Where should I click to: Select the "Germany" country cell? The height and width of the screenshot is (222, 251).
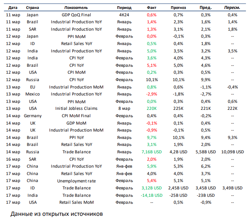click(x=32, y=116)
